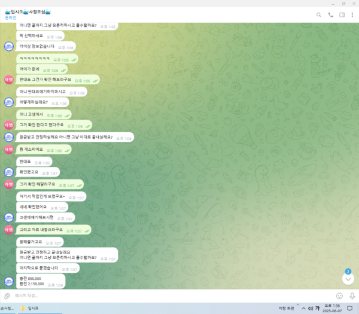Select two-line message starting 원금받고 인정하고 끝내실래요
This screenshot has width=359, height=314.
(67, 255)
